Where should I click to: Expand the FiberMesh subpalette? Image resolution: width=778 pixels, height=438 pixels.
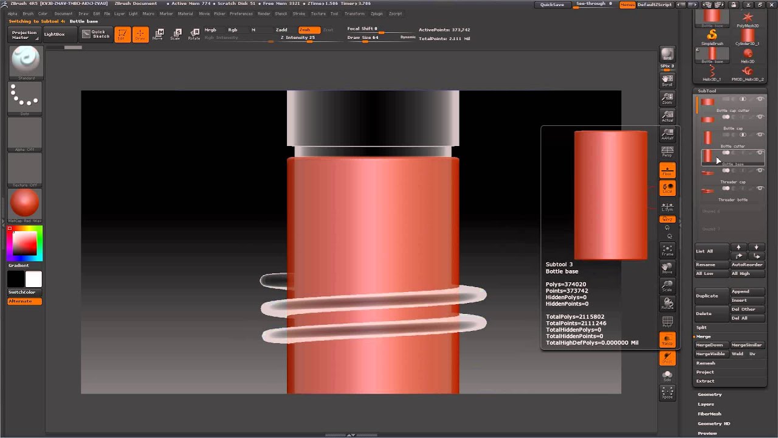pyautogui.click(x=709, y=414)
